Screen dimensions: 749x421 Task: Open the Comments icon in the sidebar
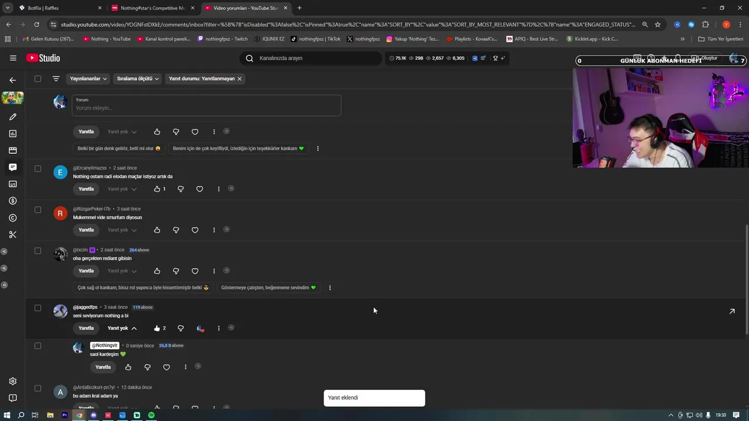coord(13,167)
